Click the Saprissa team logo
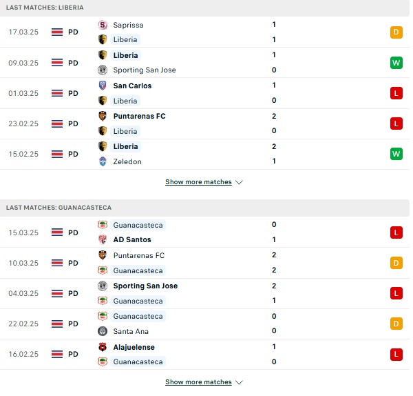Screen dimensions: 413x396 click(103, 25)
